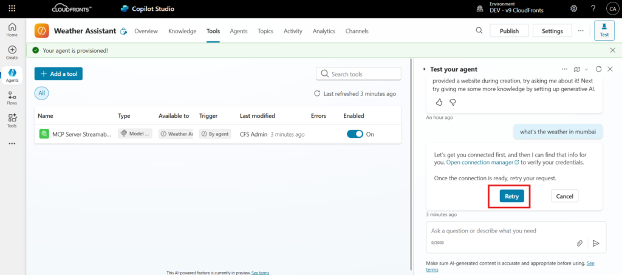Screen dimensions: 622x275
Task: Open the Overview tab
Action: click(x=146, y=31)
